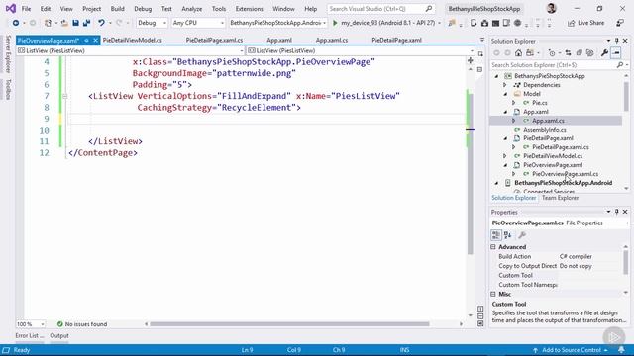This screenshot has width=634, height=356.
Task: Close the PieOverviewPage.xaml tab
Action: pyautogui.click(x=95, y=40)
